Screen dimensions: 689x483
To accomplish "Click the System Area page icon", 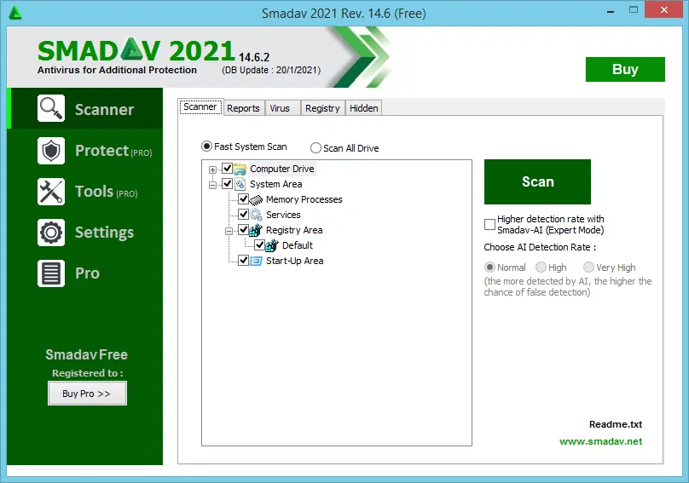I will click(240, 184).
